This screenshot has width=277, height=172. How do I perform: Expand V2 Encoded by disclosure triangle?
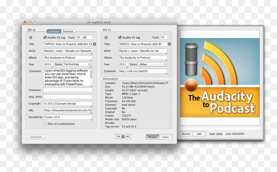click(x=91, y=120)
